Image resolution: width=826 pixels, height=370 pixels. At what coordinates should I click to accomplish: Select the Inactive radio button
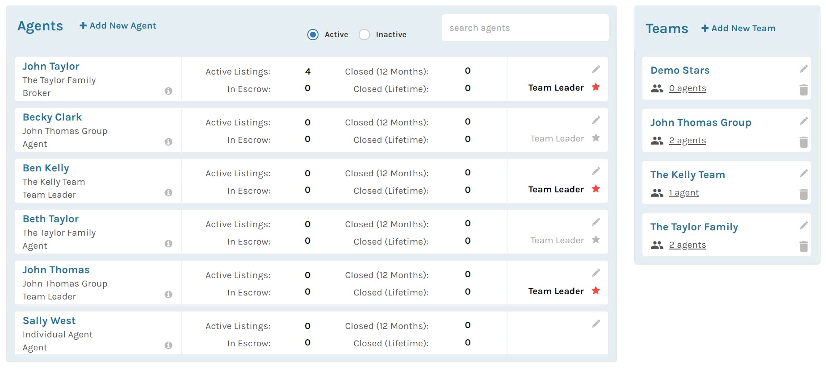(x=365, y=35)
